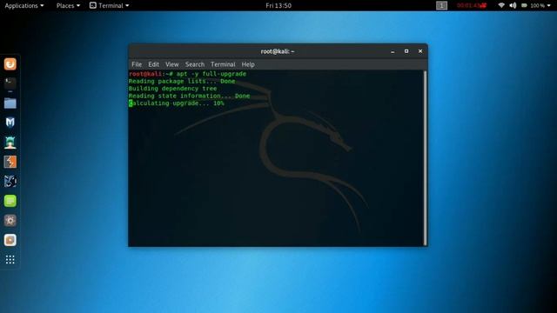This screenshot has height=313, width=557.
Task: Open the Terminal menu in window menubar
Action: [223, 64]
